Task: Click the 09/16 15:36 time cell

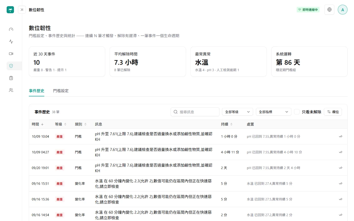Action: coord(40,199)
